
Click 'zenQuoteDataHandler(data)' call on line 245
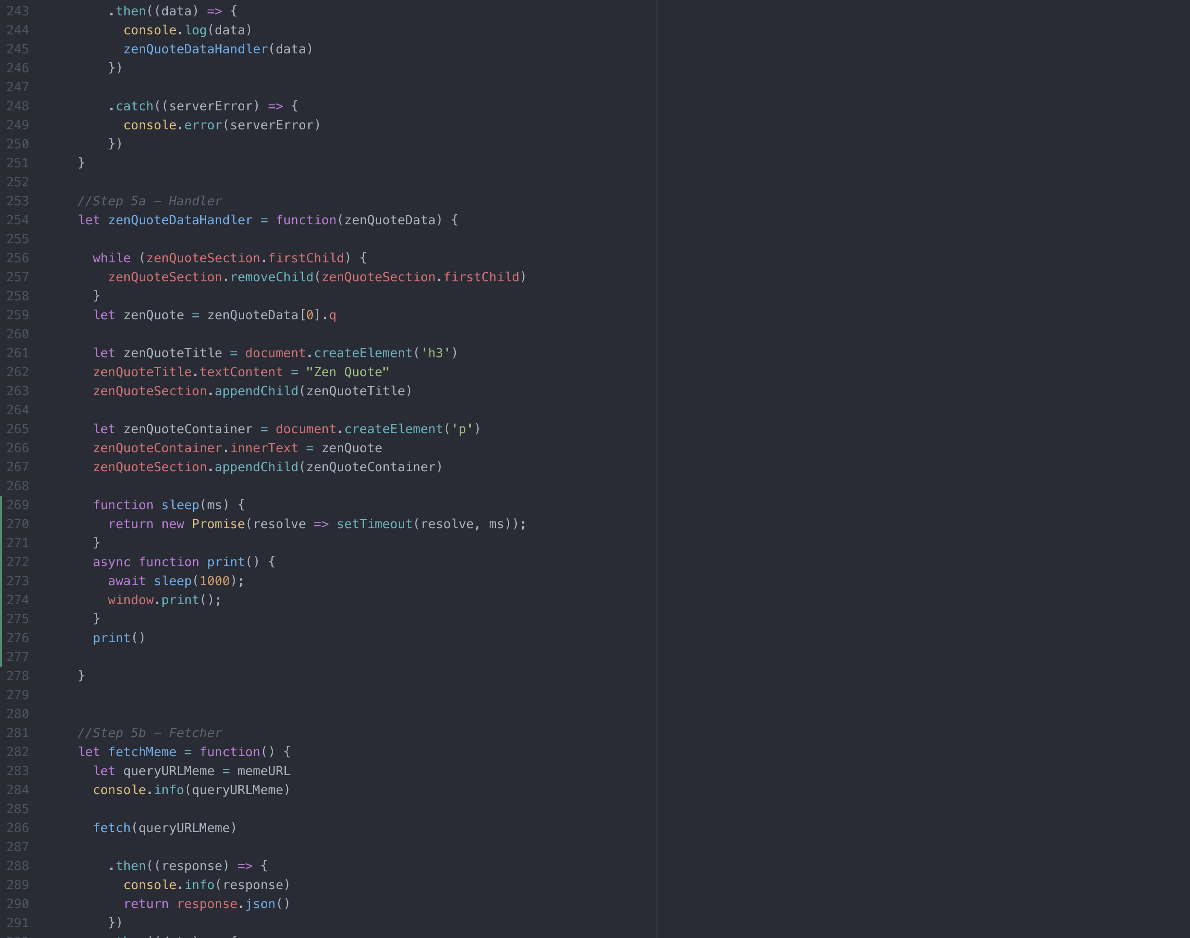(218, 49)
